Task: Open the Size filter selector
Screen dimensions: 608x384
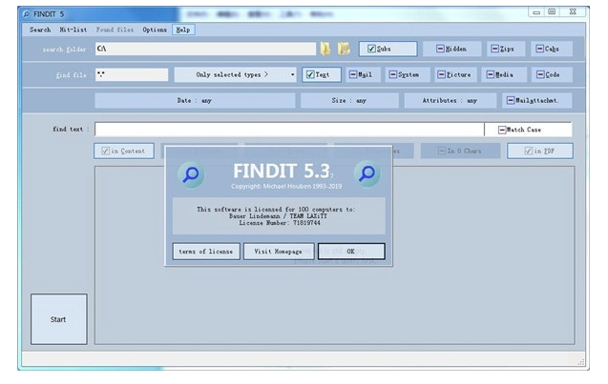Action: (349, 100)
